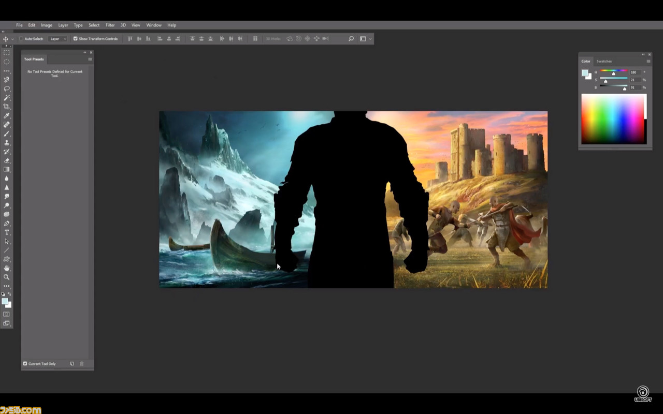Click the Saturation slider in Color panel
This screenshot has width=663, height=414.
(x=614, y=79)
